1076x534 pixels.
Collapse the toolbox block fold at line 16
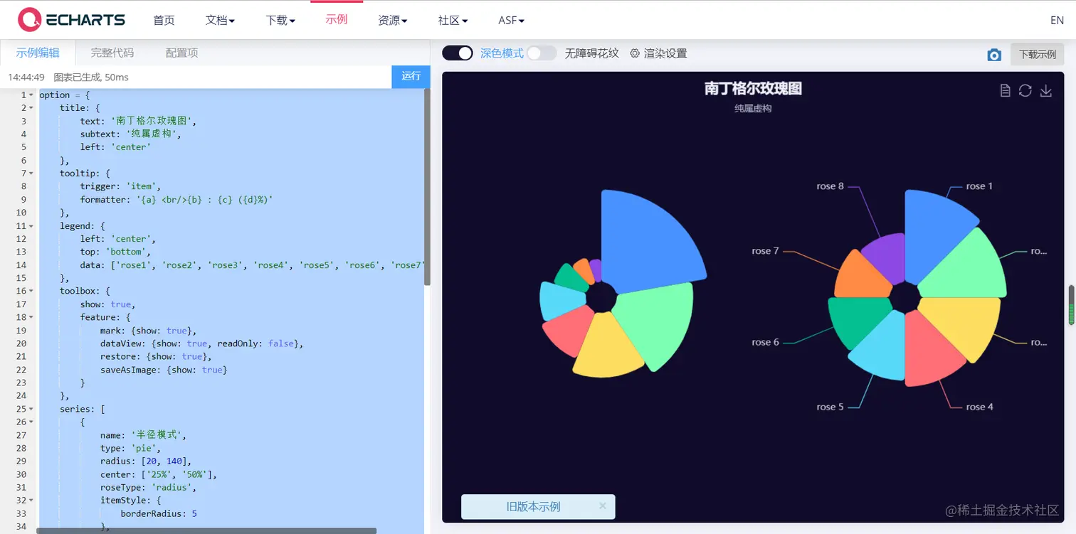click(31, 291)
